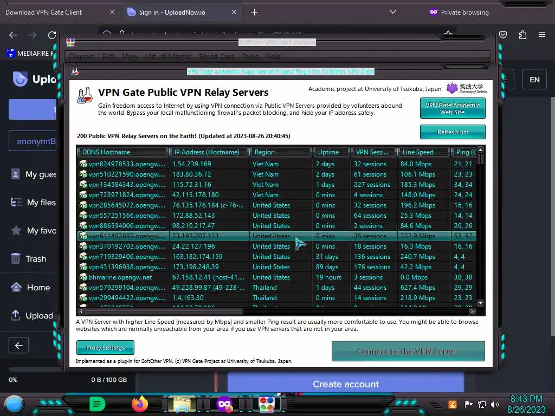This screenshot has height=416, width=555.
Task: Select the vpn579299104.opengw hostname entry
Action: [127, 287]
